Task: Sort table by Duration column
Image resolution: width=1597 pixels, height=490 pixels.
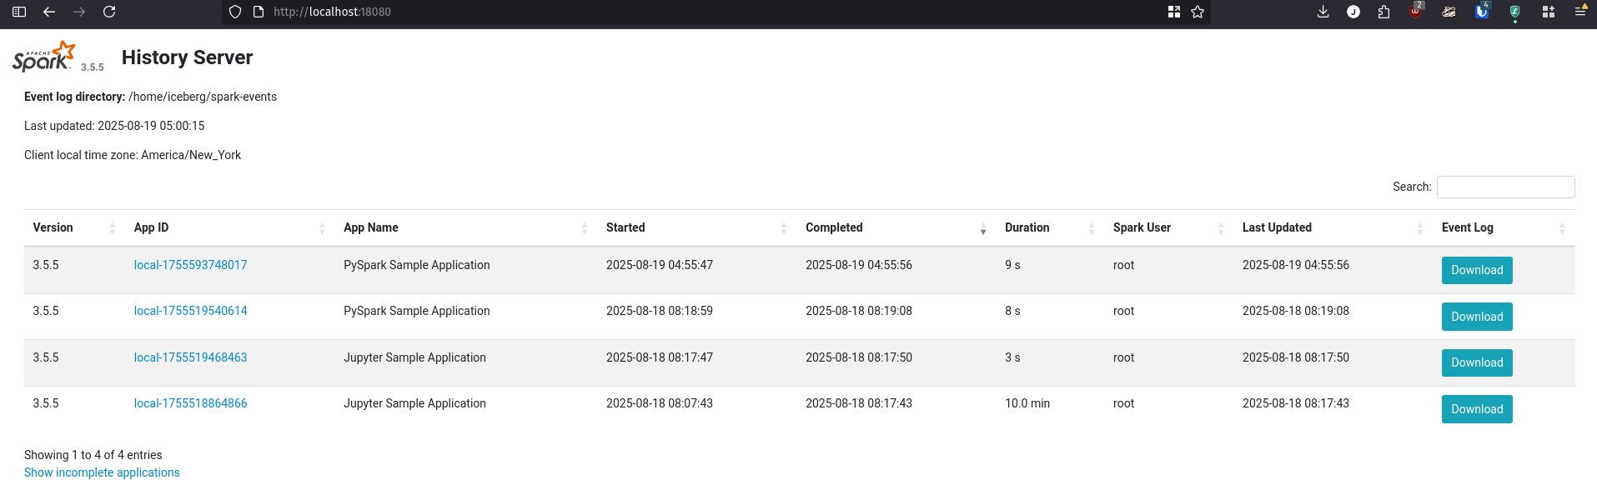Action: point(1027,227)
